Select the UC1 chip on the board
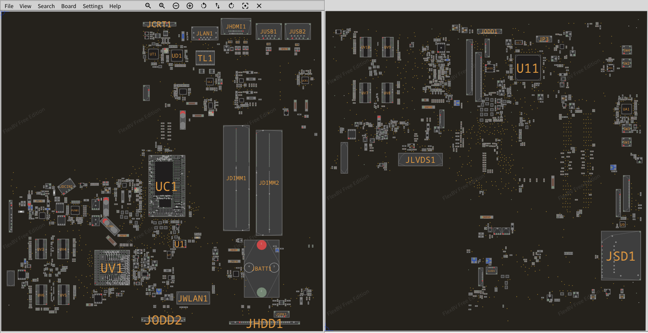The width and height of the screenshot is (648, 333). tap(167, 186)
